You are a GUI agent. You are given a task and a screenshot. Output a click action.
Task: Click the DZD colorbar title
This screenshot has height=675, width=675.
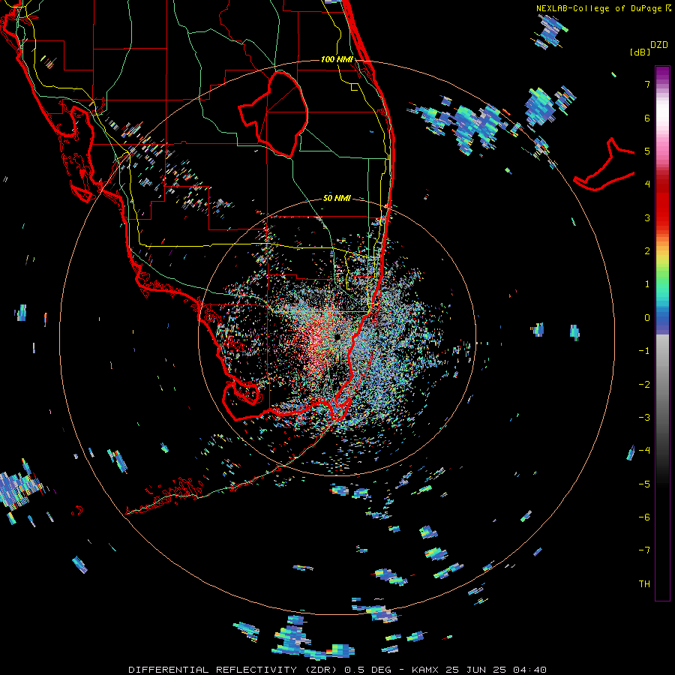[659, 45]
